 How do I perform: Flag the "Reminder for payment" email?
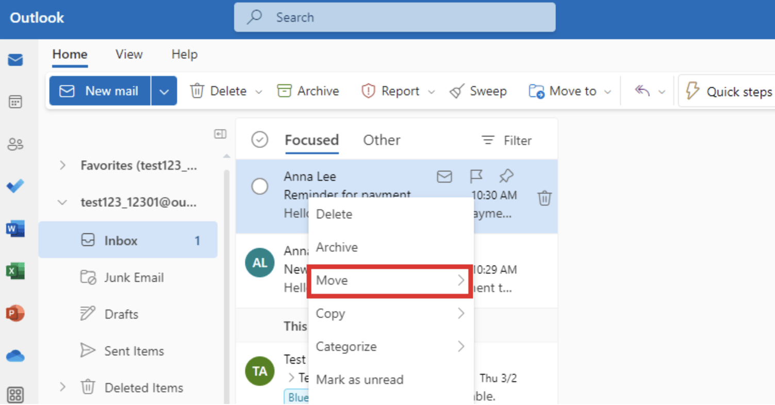[476, 176]
